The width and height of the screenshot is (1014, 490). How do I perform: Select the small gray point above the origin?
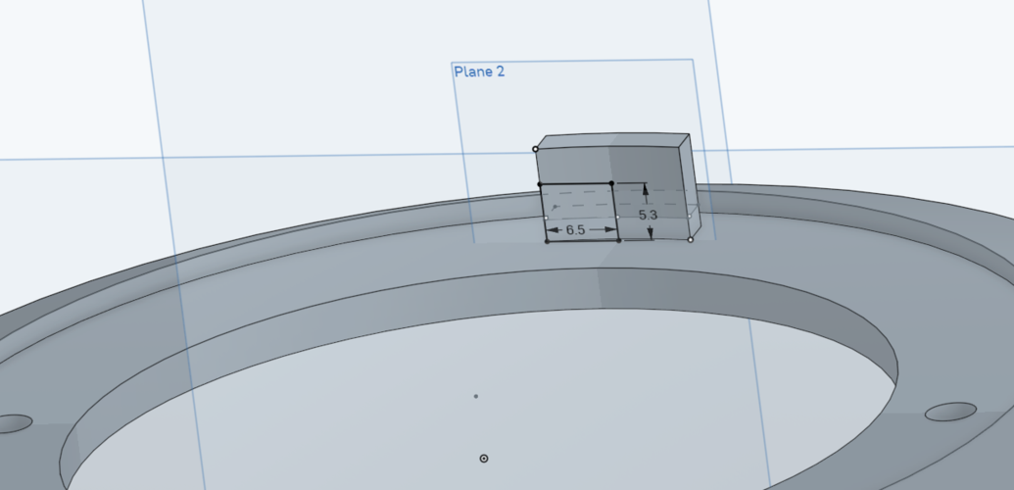click(x=476, y=396)
